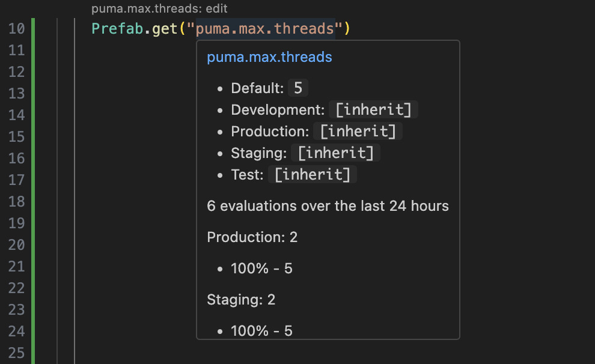Click the Development [inherit] value

pyautogui.click(x=373, y=110)
